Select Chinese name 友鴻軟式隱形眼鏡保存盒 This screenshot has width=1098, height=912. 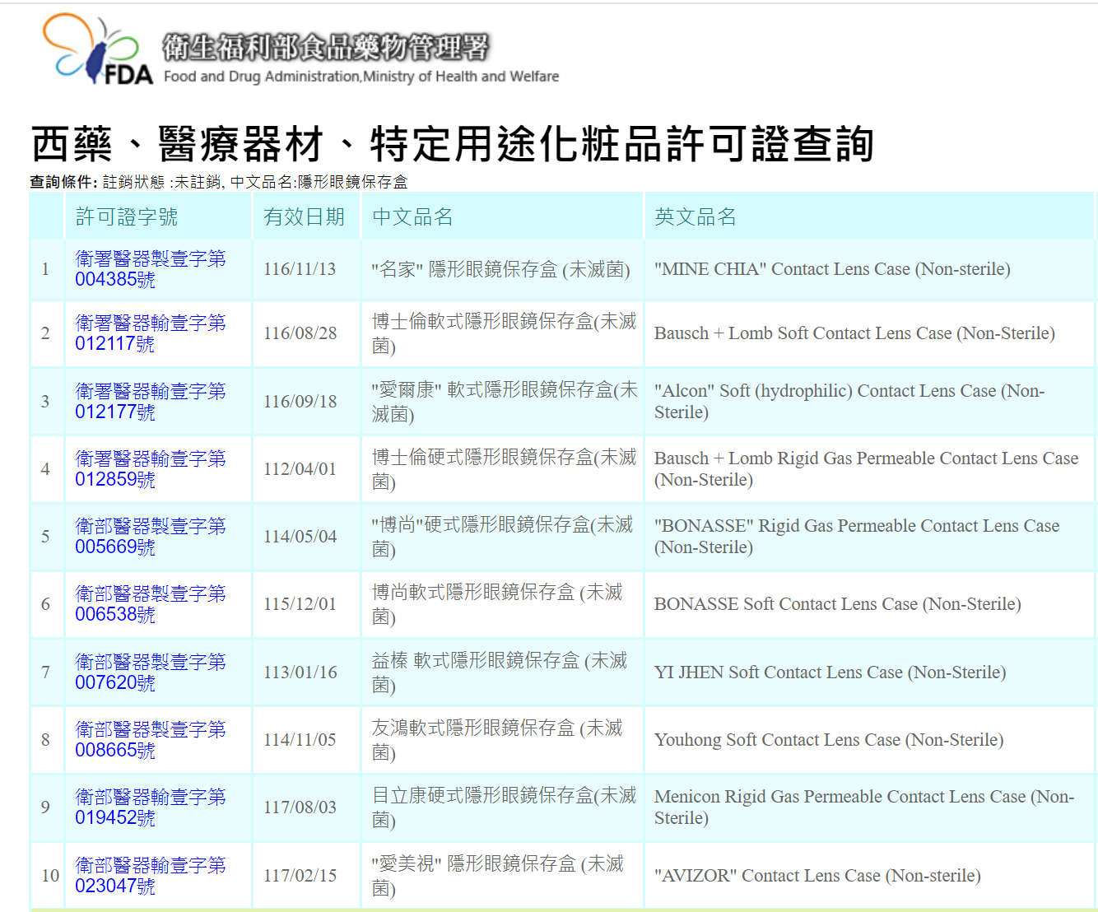497,740
